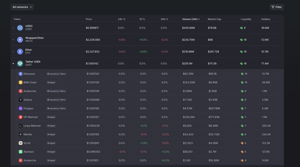Viewport: 300px width, 167px height.
Task: Sort by the 30d % column header
Action: pos(164,19)
